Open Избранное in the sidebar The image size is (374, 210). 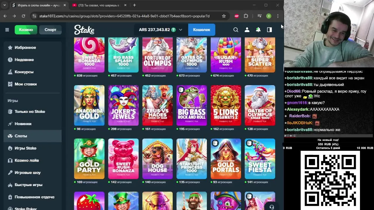(x=32, y=48)
